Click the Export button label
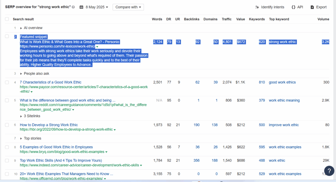Viewport: 336px width, 182px height. (x=321, y=7)
